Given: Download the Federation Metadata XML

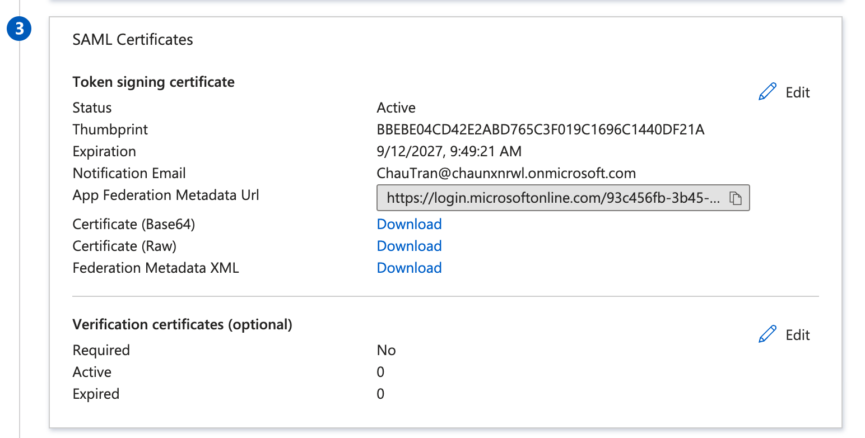Looking at the screenshot, I should tap(409, 267).
